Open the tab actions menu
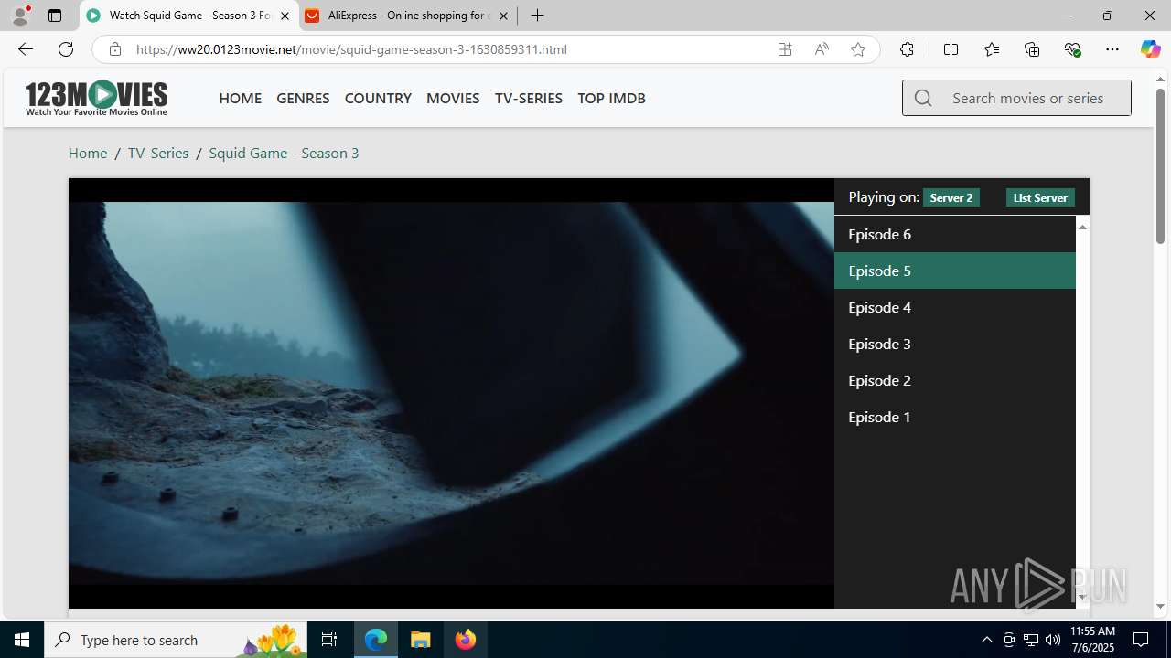 [x=55, y=16]
